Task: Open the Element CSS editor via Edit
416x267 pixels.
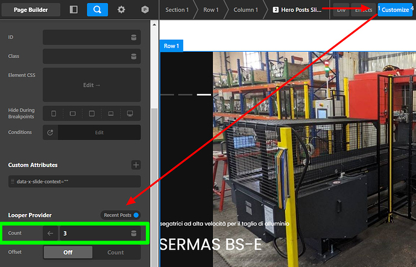Action: pyautogui.click(x=92, y=85)
